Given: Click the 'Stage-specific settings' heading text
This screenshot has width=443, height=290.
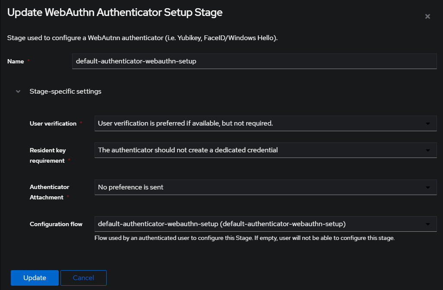Looking at the screenshot, I should click(x=65, y=91).
